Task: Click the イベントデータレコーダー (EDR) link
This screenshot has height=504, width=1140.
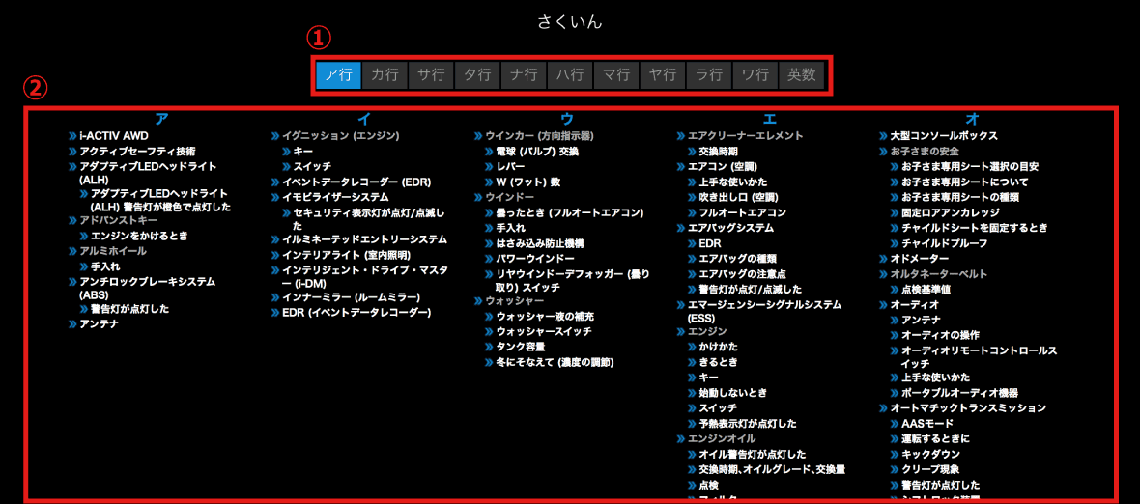Action: tap(356, 182)
